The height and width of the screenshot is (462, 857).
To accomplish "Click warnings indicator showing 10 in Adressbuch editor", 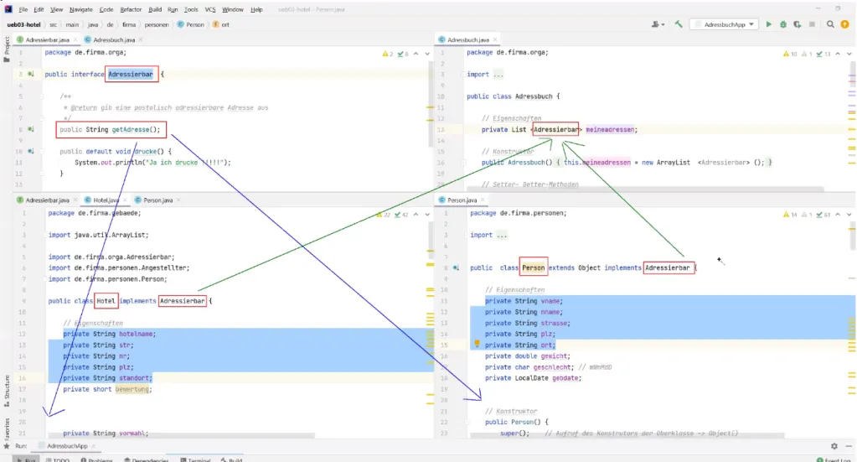I will tap(790, 54).
